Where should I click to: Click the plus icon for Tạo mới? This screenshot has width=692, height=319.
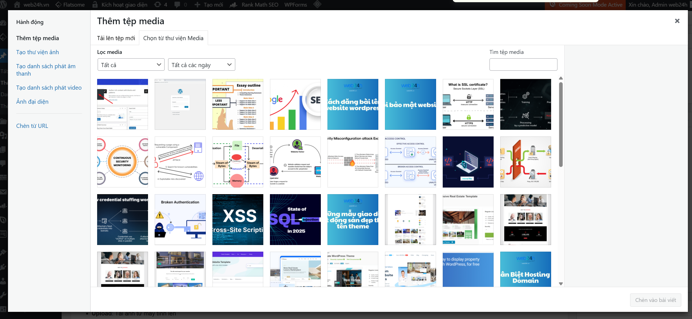pos(197,5)
